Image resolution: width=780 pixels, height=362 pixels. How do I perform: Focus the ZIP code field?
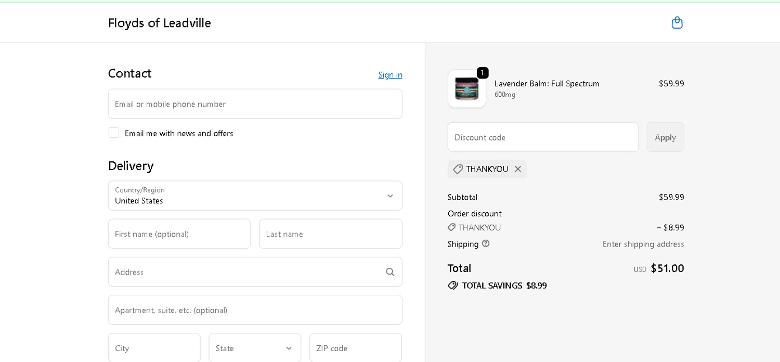tap(355, 348)
